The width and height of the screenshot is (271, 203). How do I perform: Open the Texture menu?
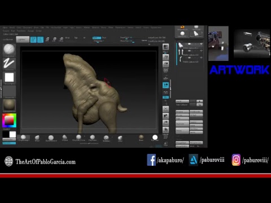tap(6, 31)
